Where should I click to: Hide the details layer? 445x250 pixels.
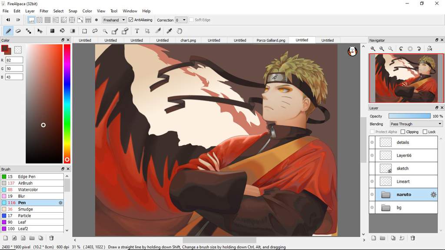(x=372, y=142)
